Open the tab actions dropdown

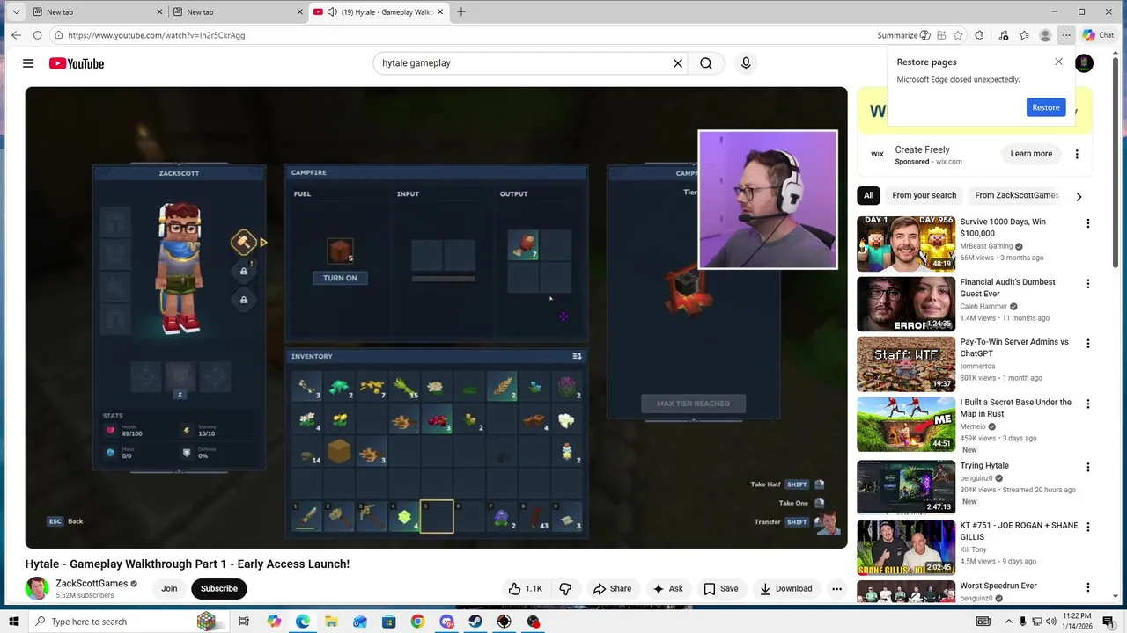pos(15,12)
